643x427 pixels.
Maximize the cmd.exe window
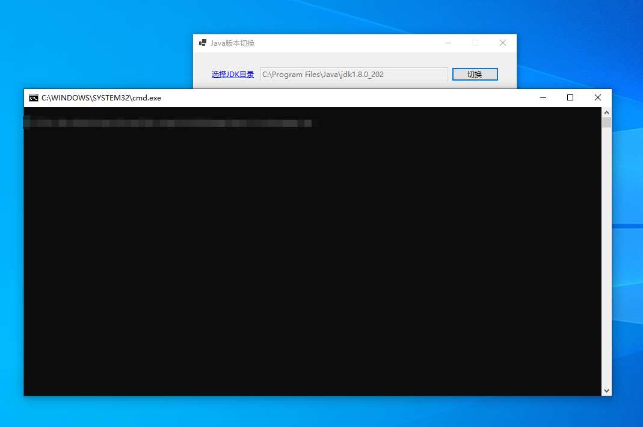click(570, 97)
